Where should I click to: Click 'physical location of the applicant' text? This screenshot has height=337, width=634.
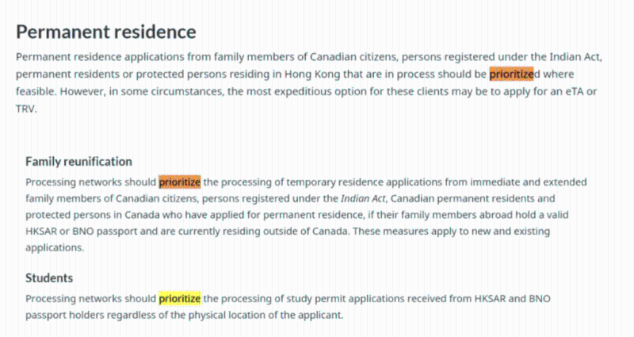pos(265,315)
